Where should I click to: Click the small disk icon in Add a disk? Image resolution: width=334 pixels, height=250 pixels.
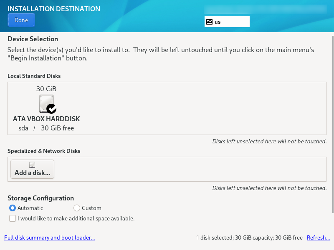32,165
